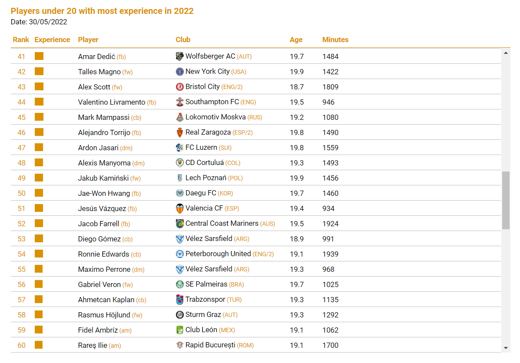Screen dimensions: 520x363
Task: Click the Sturm Graz club crest
Action: pos(179,315)
